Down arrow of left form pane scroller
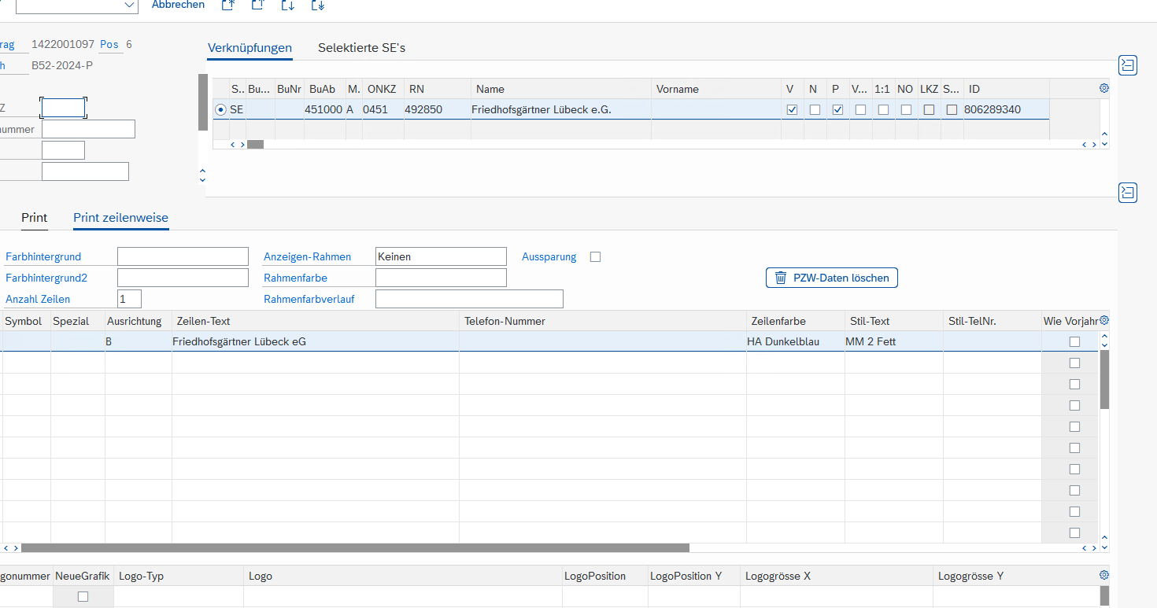This screenshot has height=608, width=1157. (202, 179)
